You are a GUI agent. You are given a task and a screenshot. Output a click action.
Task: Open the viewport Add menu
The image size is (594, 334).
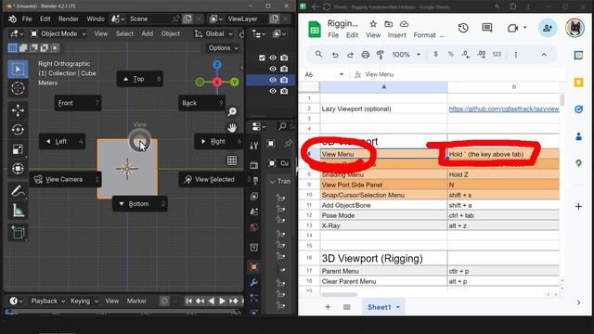(147, 33)
